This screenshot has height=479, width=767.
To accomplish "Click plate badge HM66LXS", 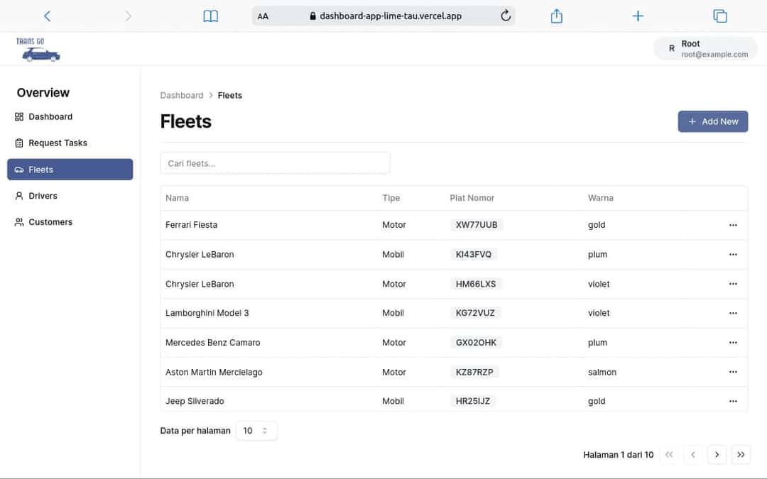I will pos(475,284).
